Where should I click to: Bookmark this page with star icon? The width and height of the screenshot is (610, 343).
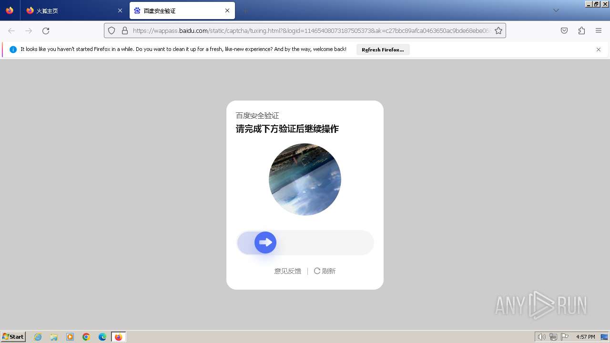tap(498, 30)
